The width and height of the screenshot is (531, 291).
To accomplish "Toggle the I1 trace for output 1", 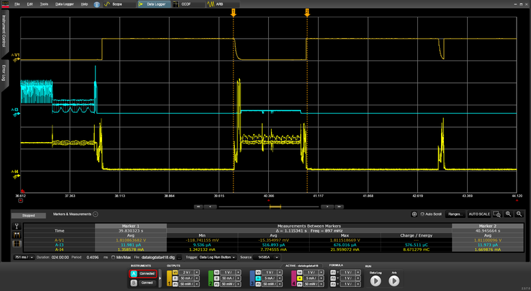I will 175,278.
